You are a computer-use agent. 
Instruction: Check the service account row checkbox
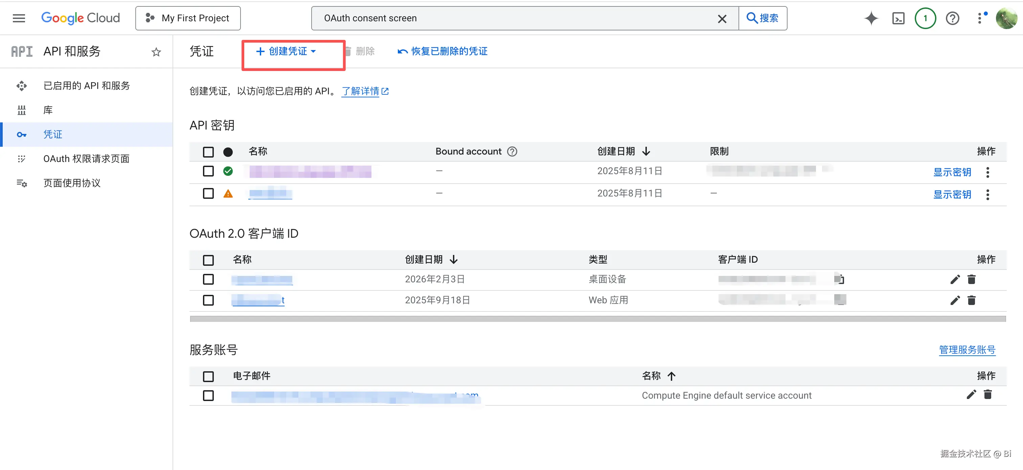point(208,395)
